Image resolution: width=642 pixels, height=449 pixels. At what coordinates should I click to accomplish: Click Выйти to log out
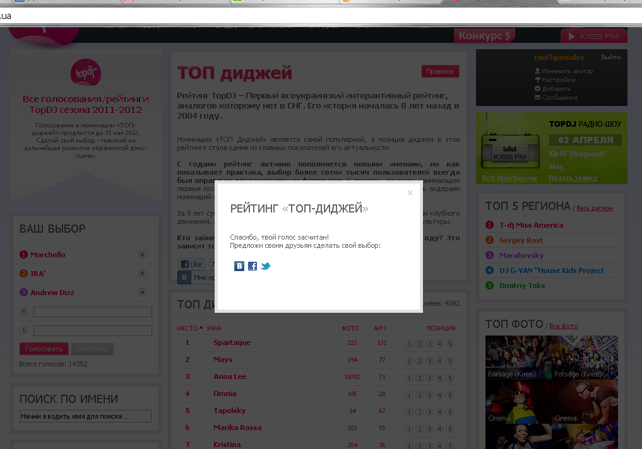pyautogui.click(x=610, y=57)
